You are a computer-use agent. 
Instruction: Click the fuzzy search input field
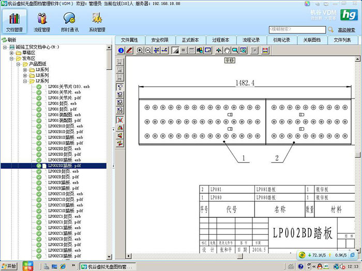(297, 29)
